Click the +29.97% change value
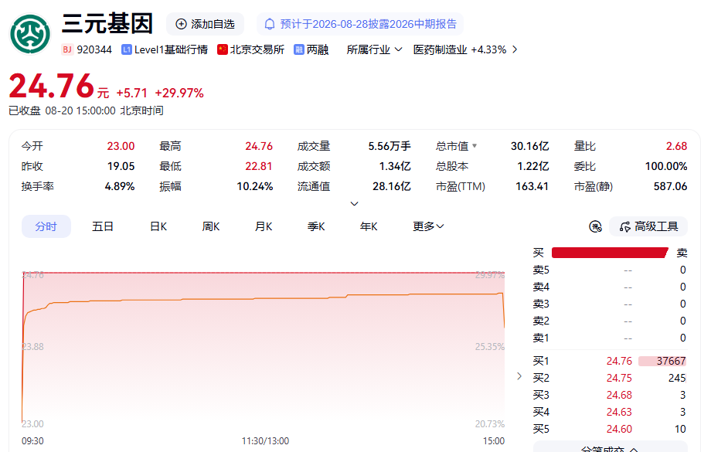The width and height of the screenshot is (711, 452). [x=179, y=93]
